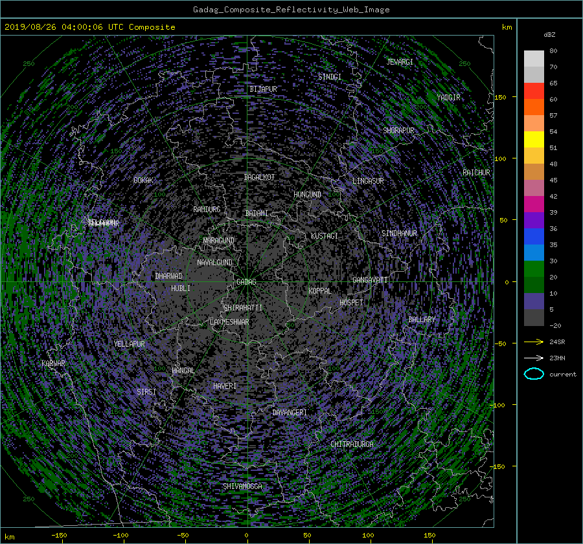This screenshot has width=583, height=544.
Task: Click the GADAG radar center label
Action: point(246,282)
